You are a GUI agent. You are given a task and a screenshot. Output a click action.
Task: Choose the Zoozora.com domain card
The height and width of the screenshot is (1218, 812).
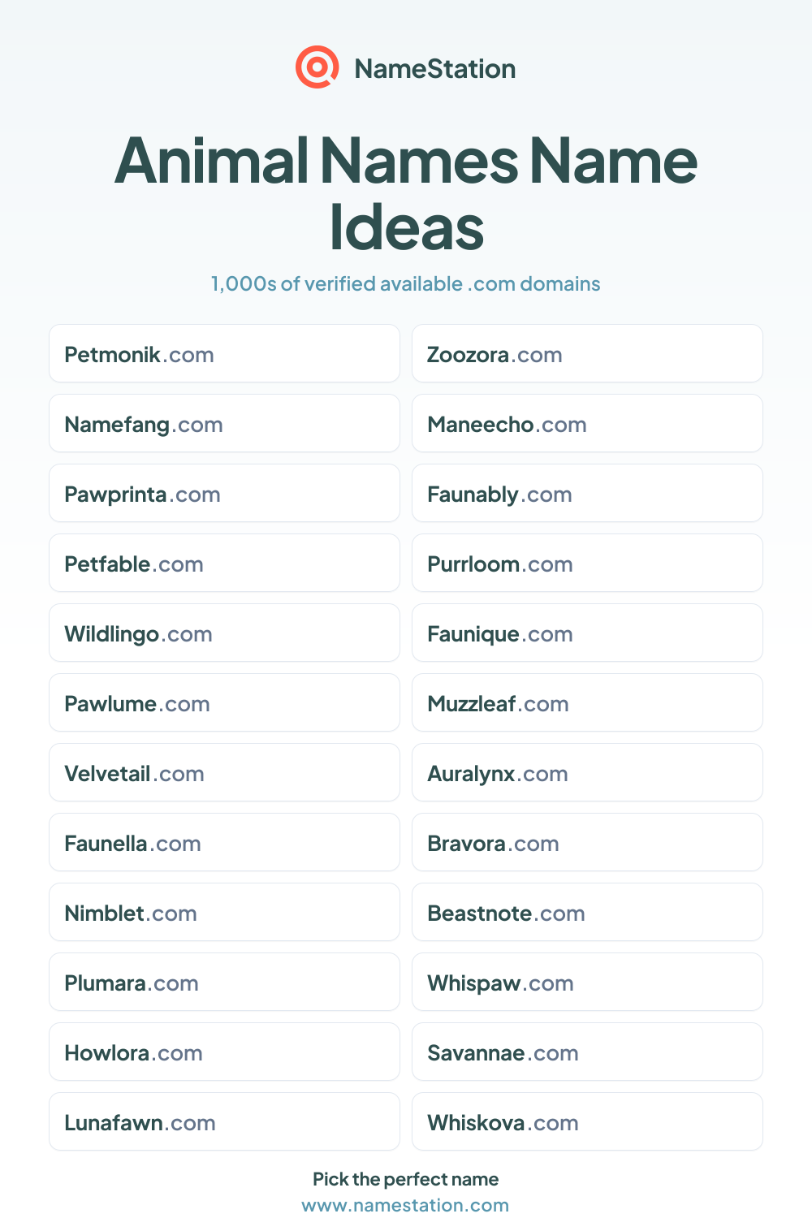click(x=587, y=353)
